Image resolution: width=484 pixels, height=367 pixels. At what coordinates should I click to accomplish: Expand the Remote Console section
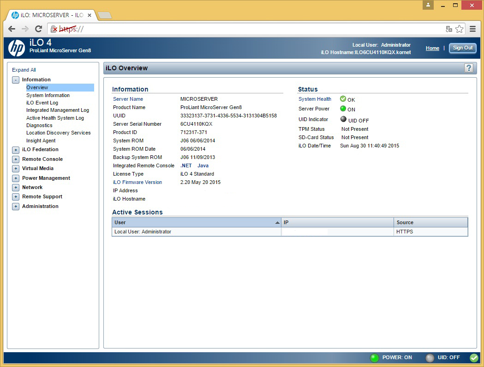pos(16,159)
